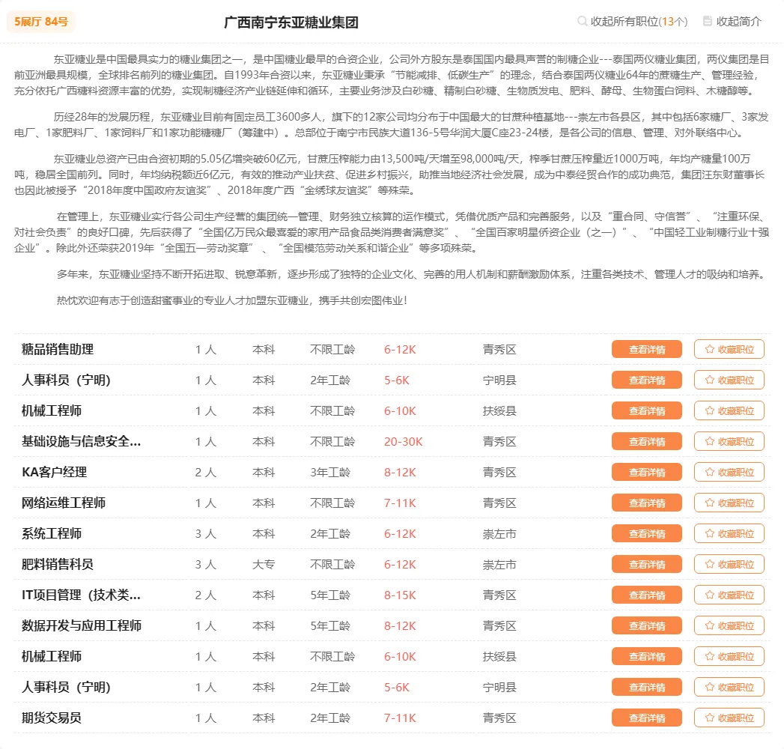The image size is (784, 749).
Task: Click 5年工龄 in the 数据开发与应用工程师 row
Action: click(330, 626)
